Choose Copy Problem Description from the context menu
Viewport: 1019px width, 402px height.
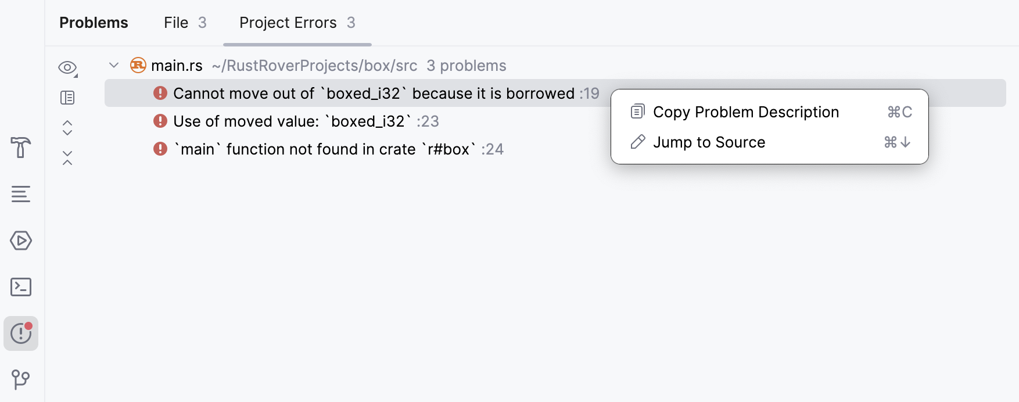tap(746, 112)
